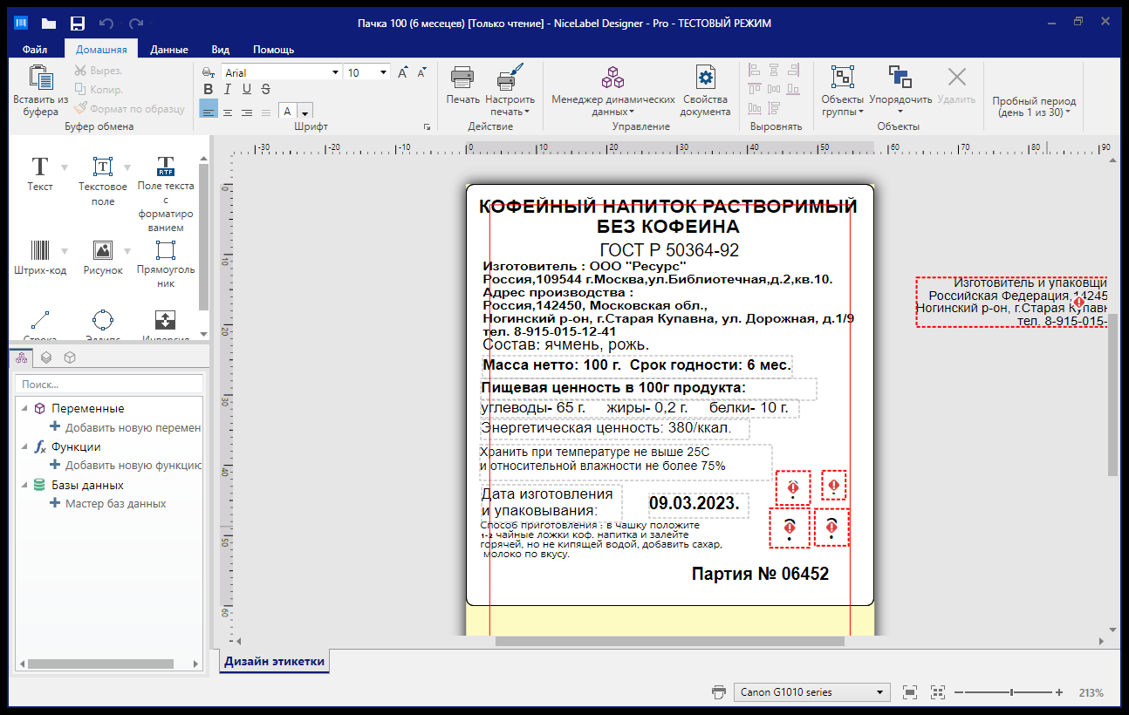Image resolution: width=1129 pixels, height=715 pixels.
Task: Toggle Italic formatting
Action: click(x=227, y=89)
